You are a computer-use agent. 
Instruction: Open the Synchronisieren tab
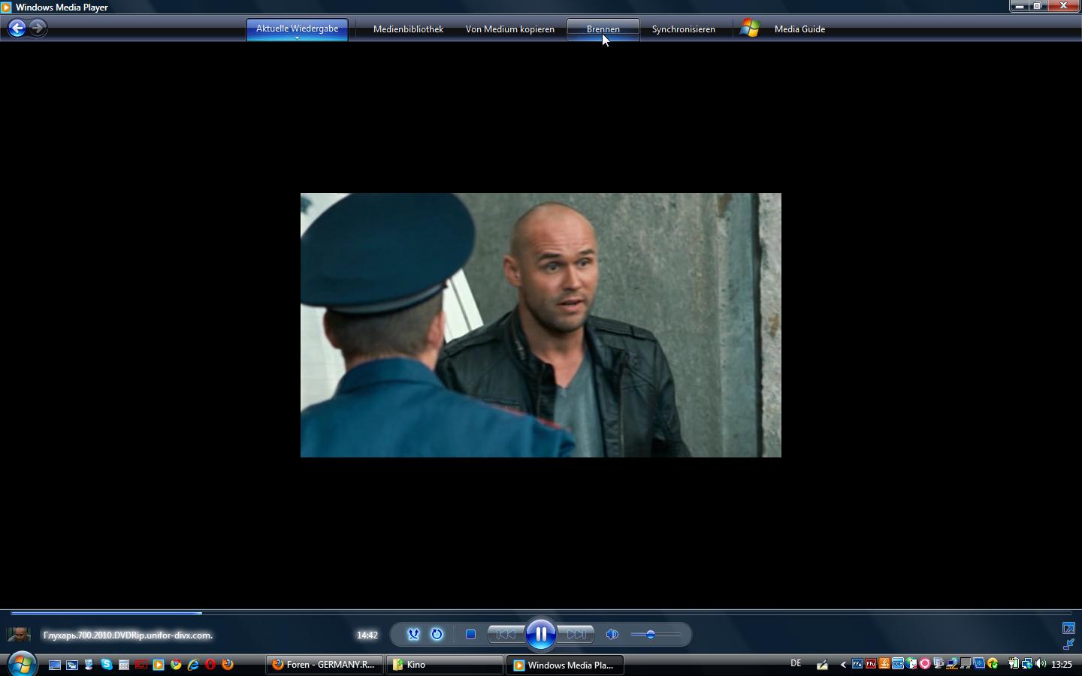point(684,29)
